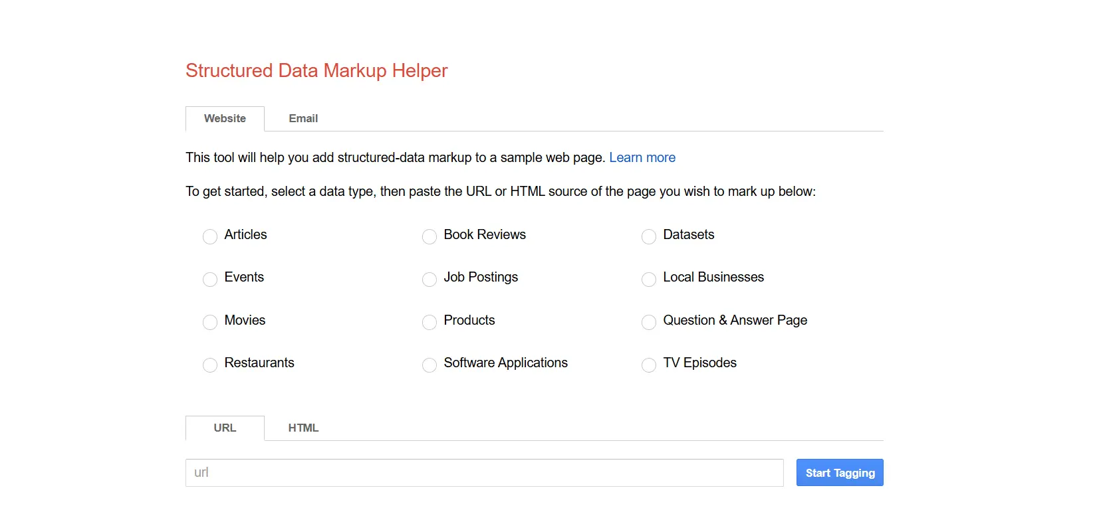Image resolution: width=1107 pixels, height=508 pixels.
Task: Select the Job Postings radio button
Action: [x=430, y=279]
